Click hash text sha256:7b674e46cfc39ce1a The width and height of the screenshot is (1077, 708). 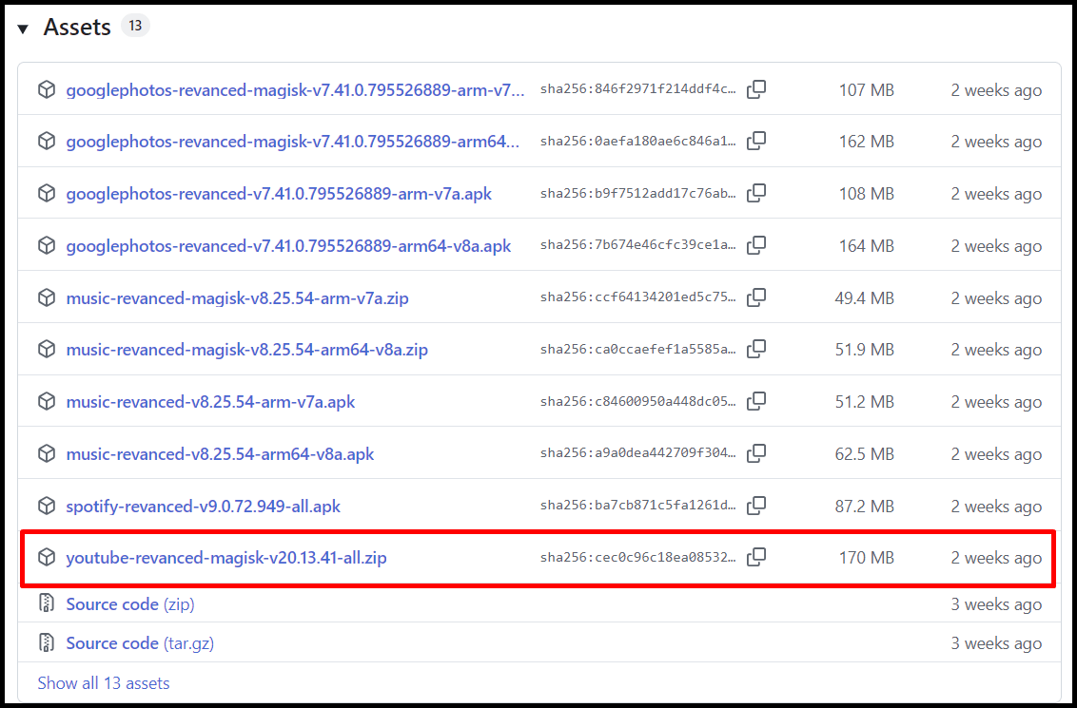638,245
